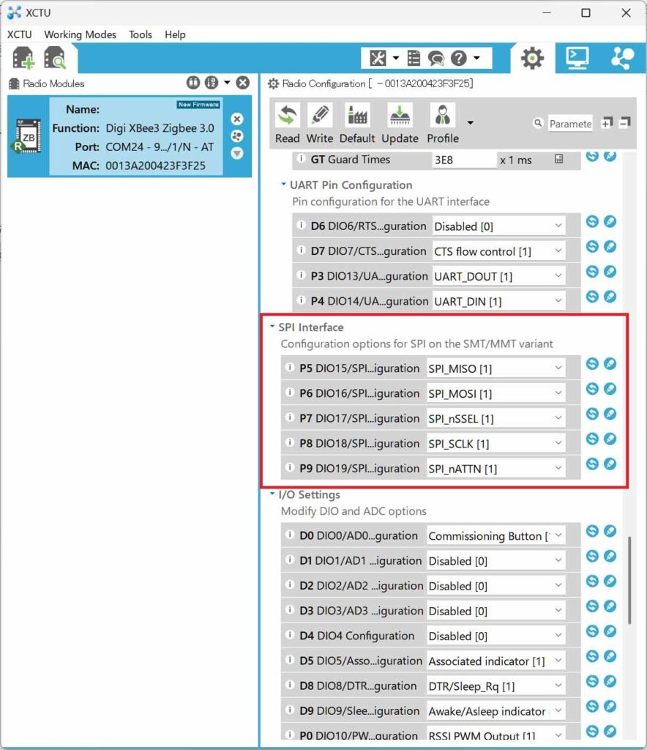Viewport: 647px width, 750px height.
Task: Open the D0 Commissioning Button dropdown
Action: point(496,535)
